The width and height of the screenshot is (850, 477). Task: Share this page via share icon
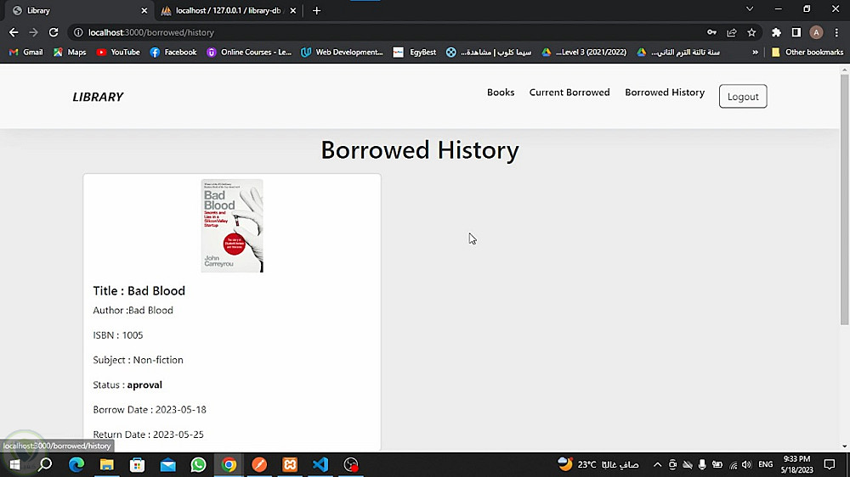click(x=732, y=32)
